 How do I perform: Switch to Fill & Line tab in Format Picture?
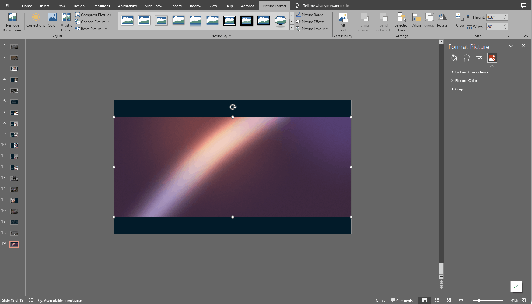[x=454, y=58]
